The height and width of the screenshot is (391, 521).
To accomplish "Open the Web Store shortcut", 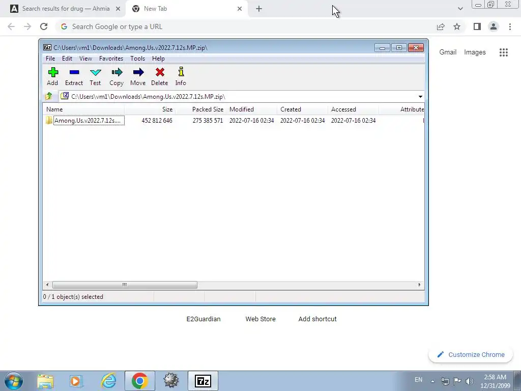I will 260,319.
